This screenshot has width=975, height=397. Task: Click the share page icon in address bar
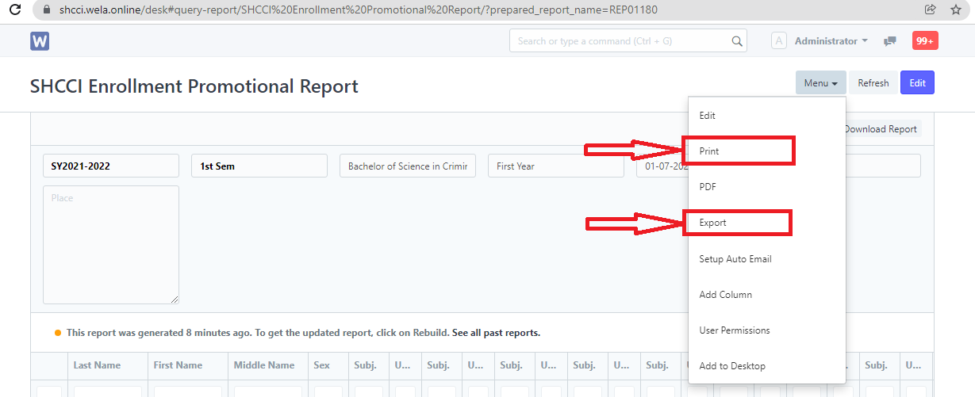coord(930,10)
